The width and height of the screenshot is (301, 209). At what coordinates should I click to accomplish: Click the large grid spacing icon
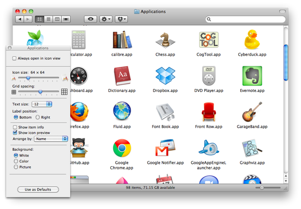[x=64, y=92]
